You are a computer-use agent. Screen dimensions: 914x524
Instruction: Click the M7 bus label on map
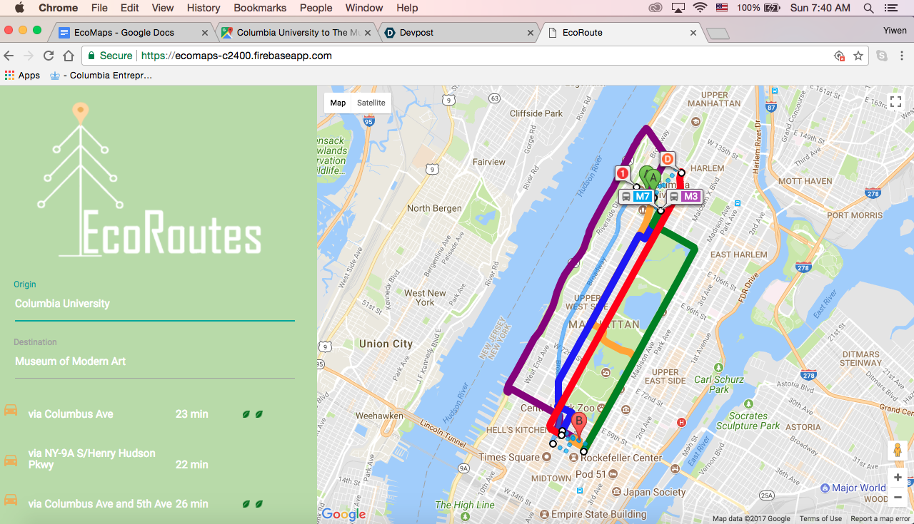click(636, 197)
